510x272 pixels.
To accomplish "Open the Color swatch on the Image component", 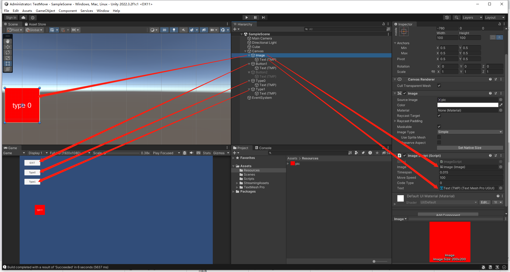I will 467,105.
